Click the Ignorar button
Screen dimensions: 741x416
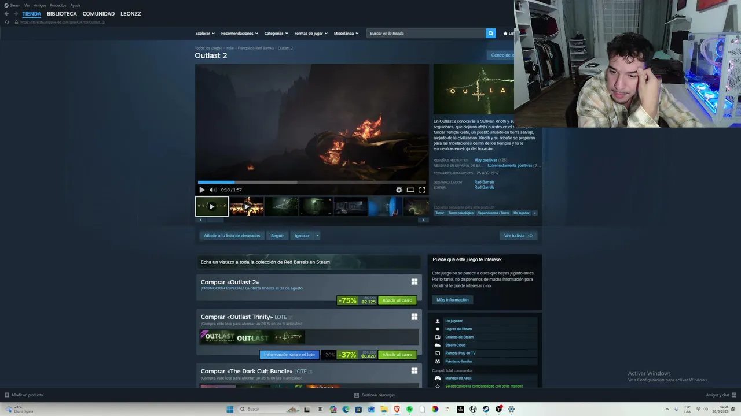[302, 236]
